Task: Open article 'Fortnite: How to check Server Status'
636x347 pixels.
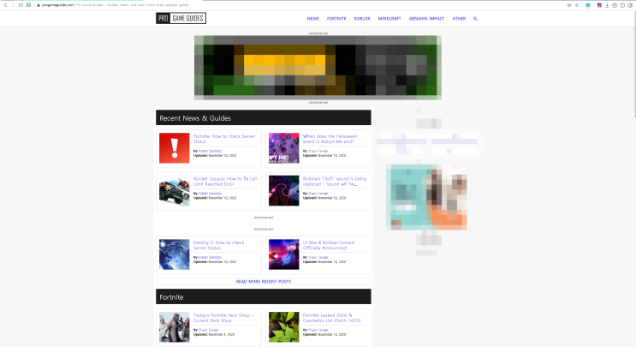Action: 224,139
